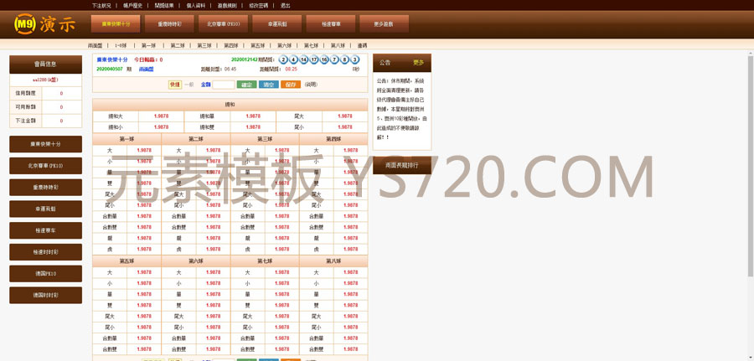Select the 快捷 betting mode

point(175,85)
